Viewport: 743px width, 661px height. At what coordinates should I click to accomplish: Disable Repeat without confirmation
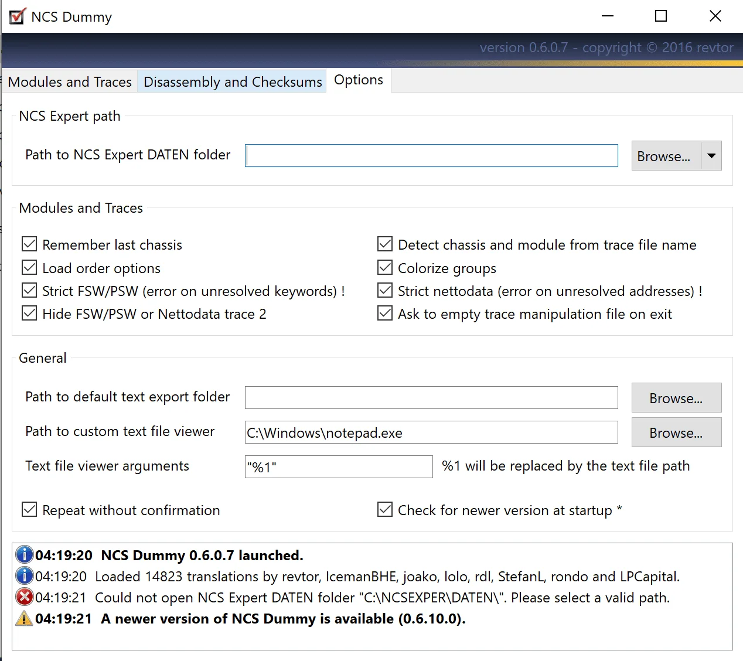tap(29, 510)
